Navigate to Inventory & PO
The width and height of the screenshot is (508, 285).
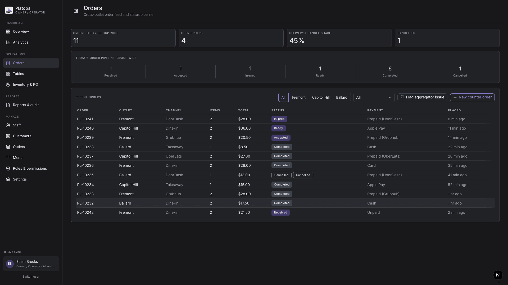(31, 85)
